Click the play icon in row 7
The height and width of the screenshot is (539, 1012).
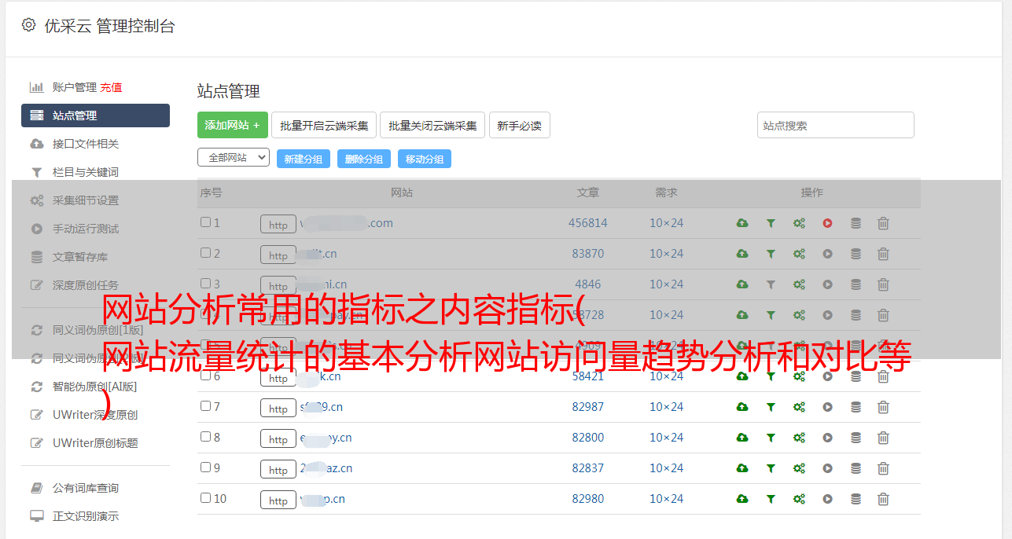(827, 407)
